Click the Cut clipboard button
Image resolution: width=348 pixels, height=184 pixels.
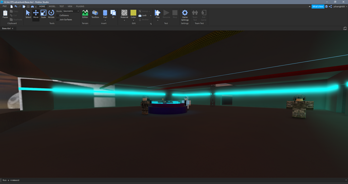14,15
